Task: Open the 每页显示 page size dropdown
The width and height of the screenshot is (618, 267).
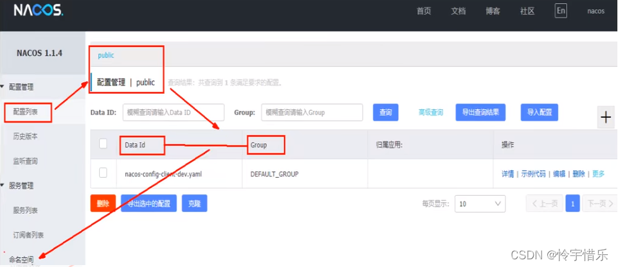Action: click(480, 203)
